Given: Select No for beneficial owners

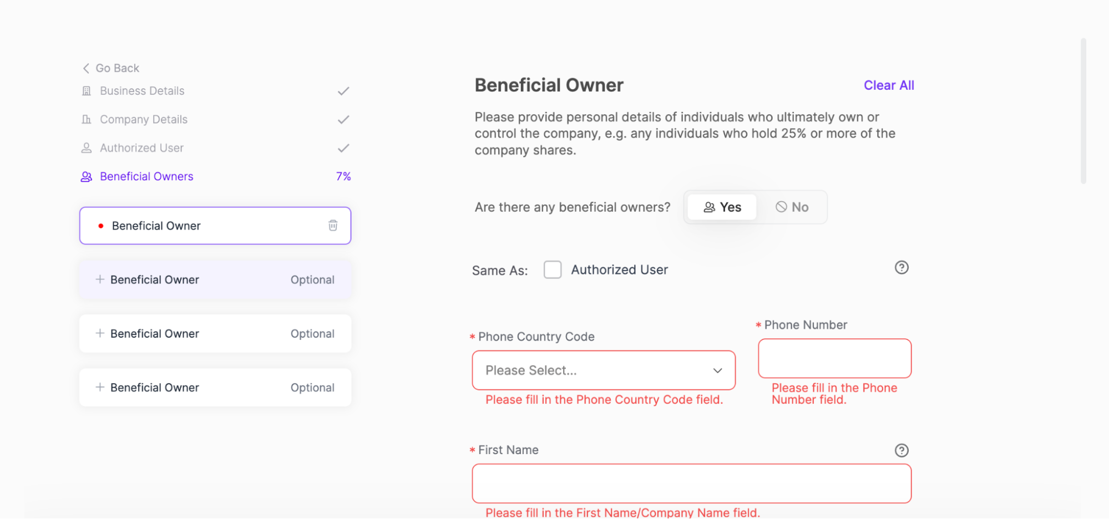Looking at the screenshot, I should (792, 207).
